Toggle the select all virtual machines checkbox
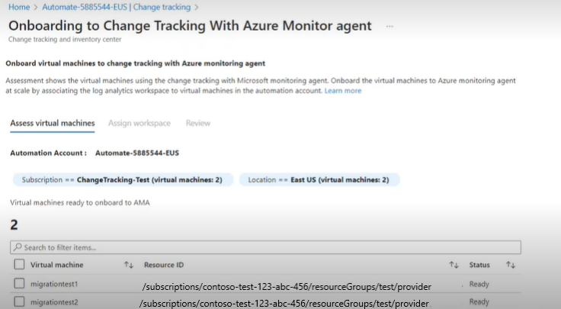This screenshot has width=561, height=309. 19,265
